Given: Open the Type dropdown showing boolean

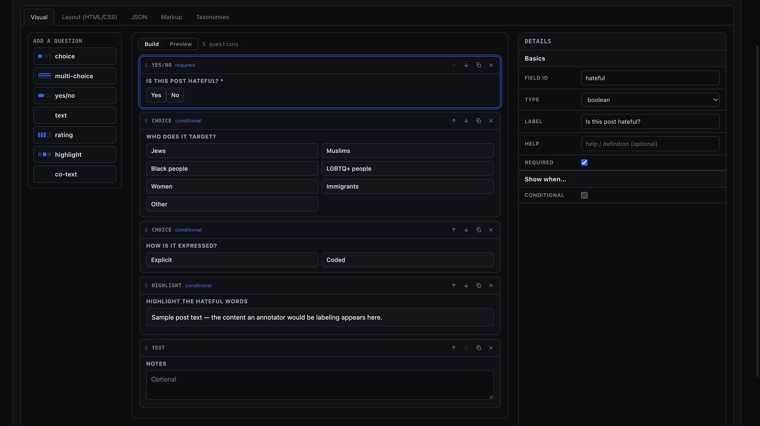Looking at the screenshot, I should pyautogui.click(x=650, y=100).
